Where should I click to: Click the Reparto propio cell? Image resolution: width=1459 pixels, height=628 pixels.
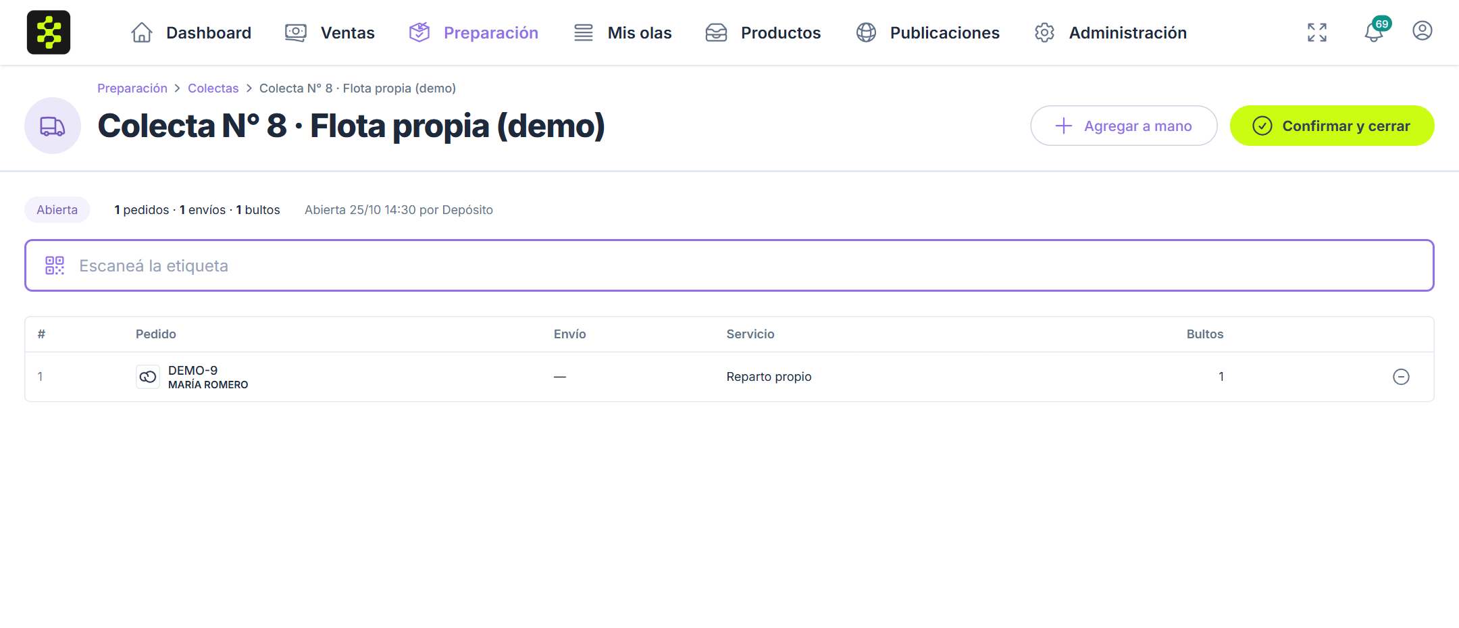coord(769,377)
